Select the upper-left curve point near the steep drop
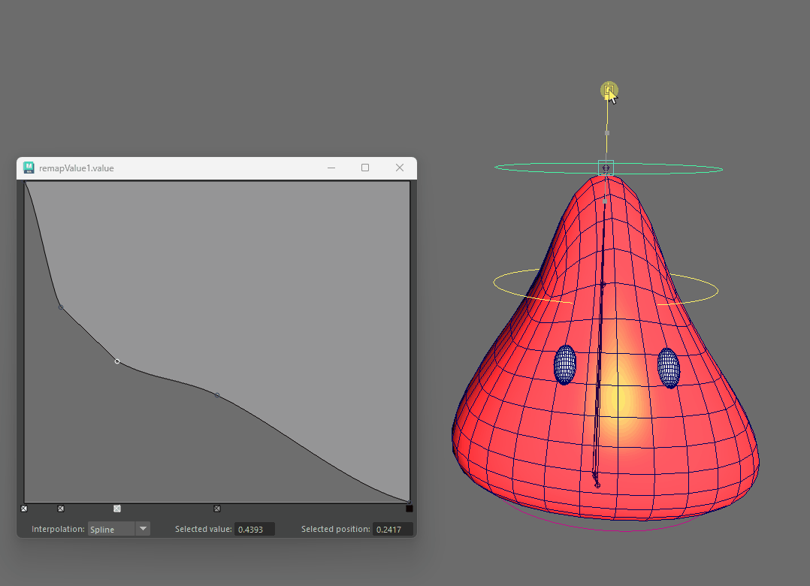Image resolution: width=810 pixels, height=586 pixels. [x=61, y=307]
